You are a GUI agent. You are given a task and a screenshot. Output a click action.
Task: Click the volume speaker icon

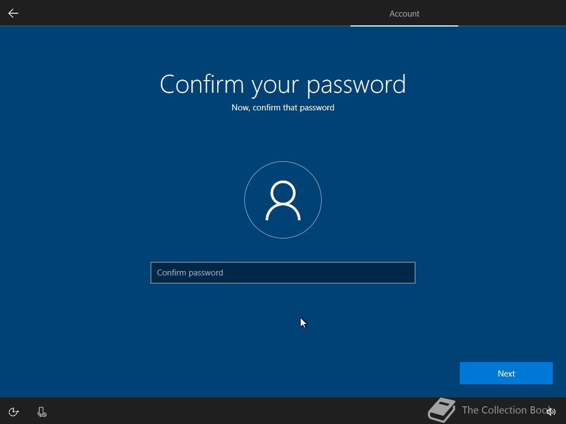click(551, 411)
